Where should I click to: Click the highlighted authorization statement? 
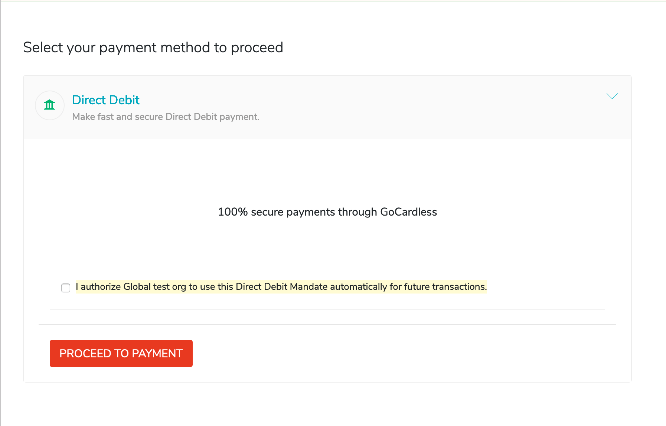(x=281, y=286)
